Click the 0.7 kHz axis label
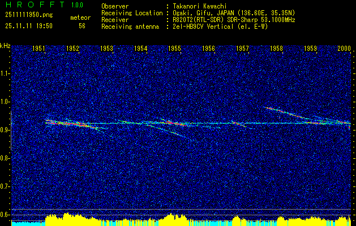 pyautogui.click(x=5, y=186)
